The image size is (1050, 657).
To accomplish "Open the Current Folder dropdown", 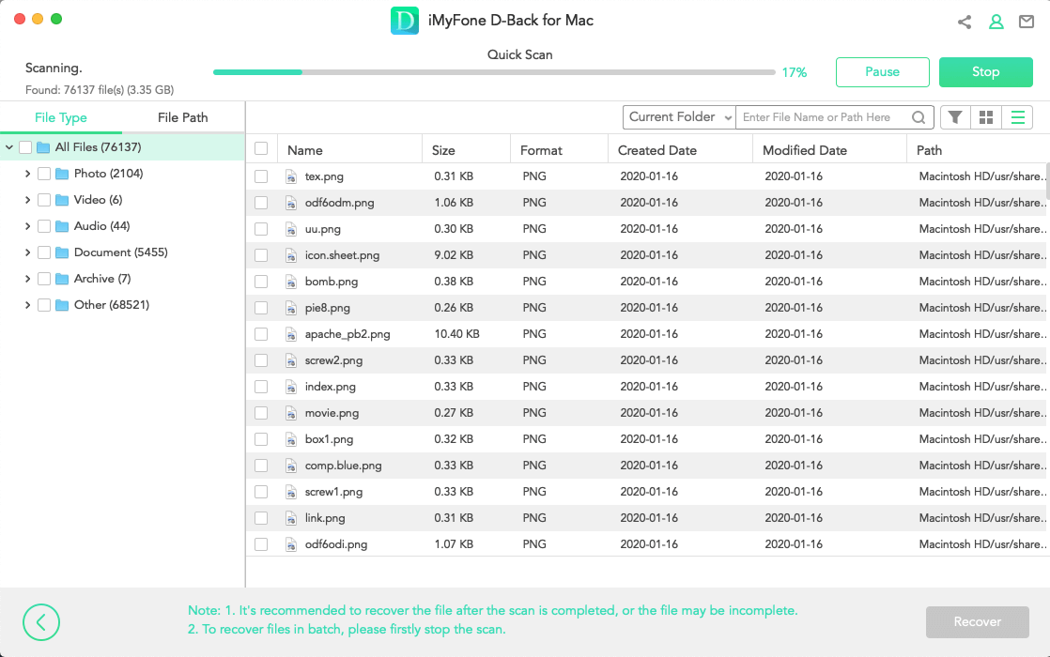I will coord(679,117).
